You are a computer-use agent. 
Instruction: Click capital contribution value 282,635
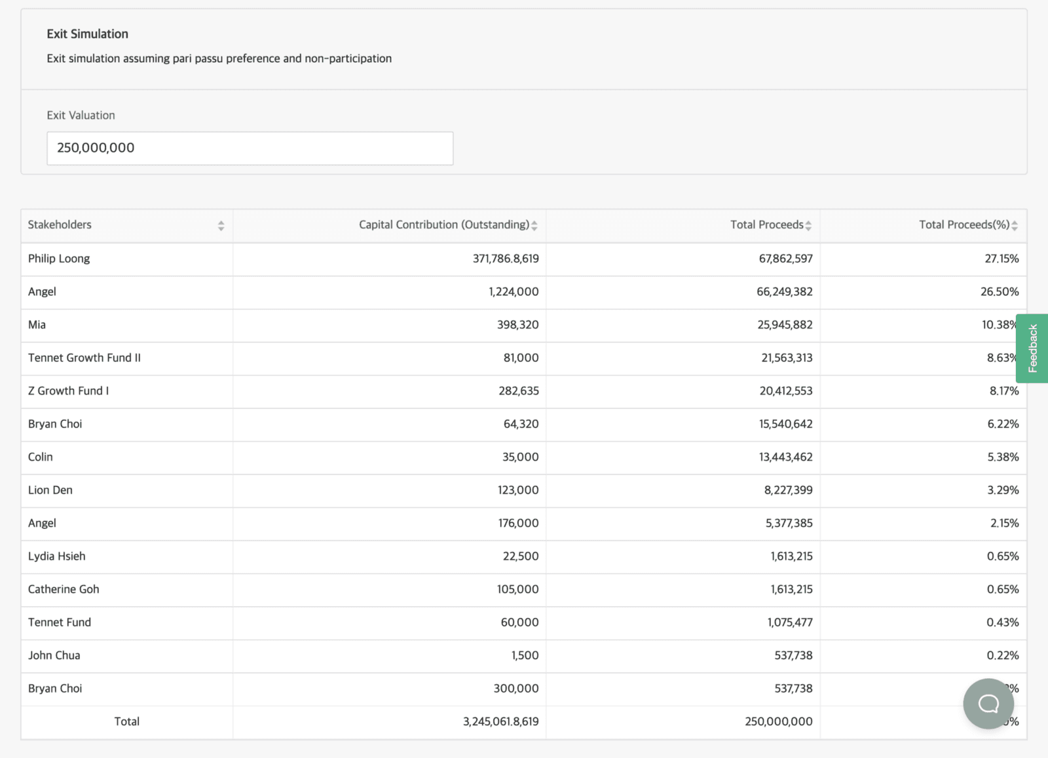519,391
